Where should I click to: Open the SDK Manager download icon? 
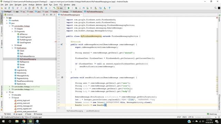click(105, 8)
